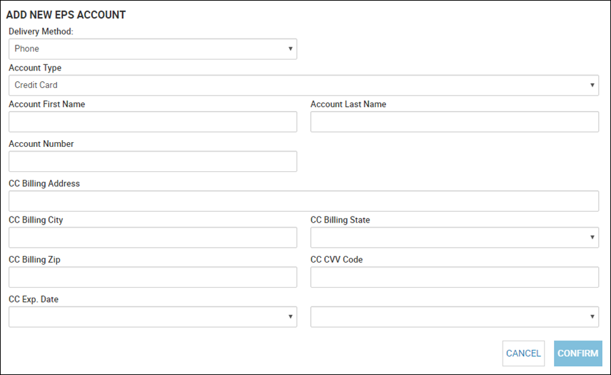Confirm the new EPS account
The width and height of the screenshot is (611, 375).
[578, 353]
